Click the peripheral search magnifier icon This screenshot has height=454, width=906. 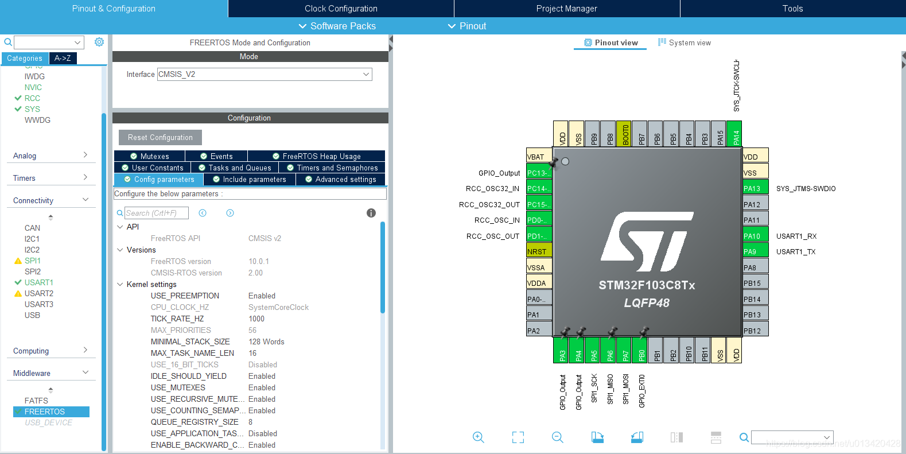pyautogui.click(x=8, y=42)
